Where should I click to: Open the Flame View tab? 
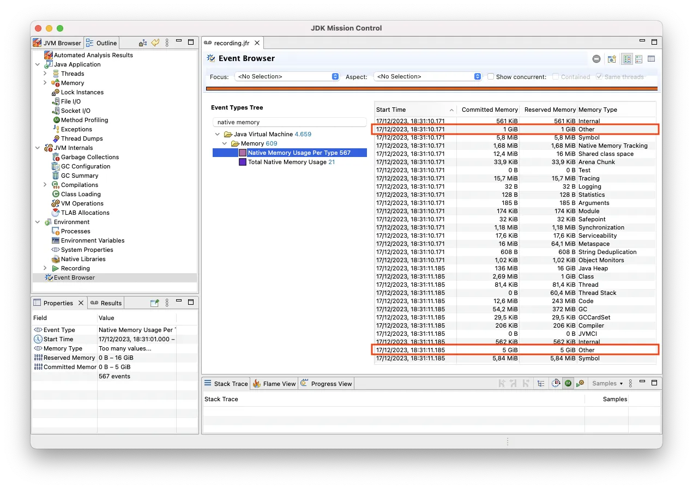click(x=274, y=383)
